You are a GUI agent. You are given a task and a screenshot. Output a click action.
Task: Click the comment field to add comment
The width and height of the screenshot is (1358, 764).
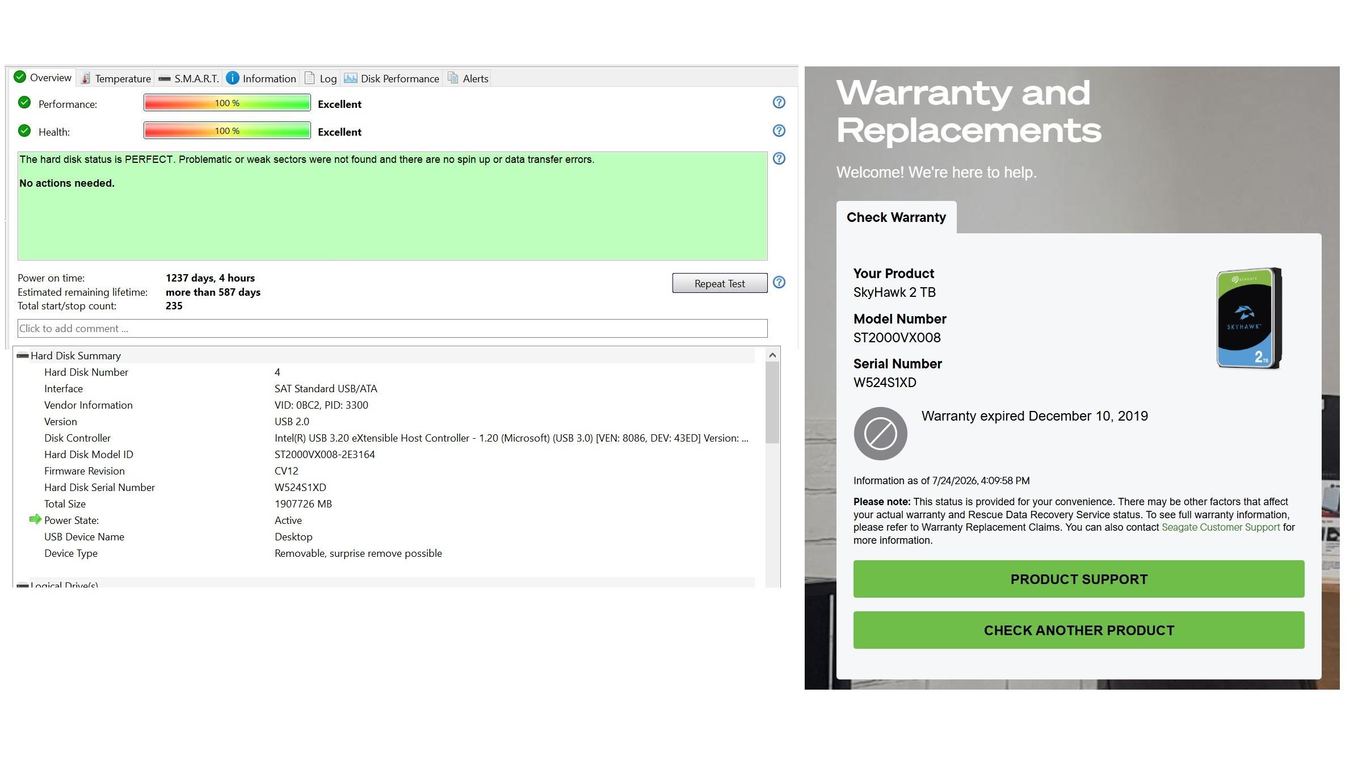(x=392, y=328)
